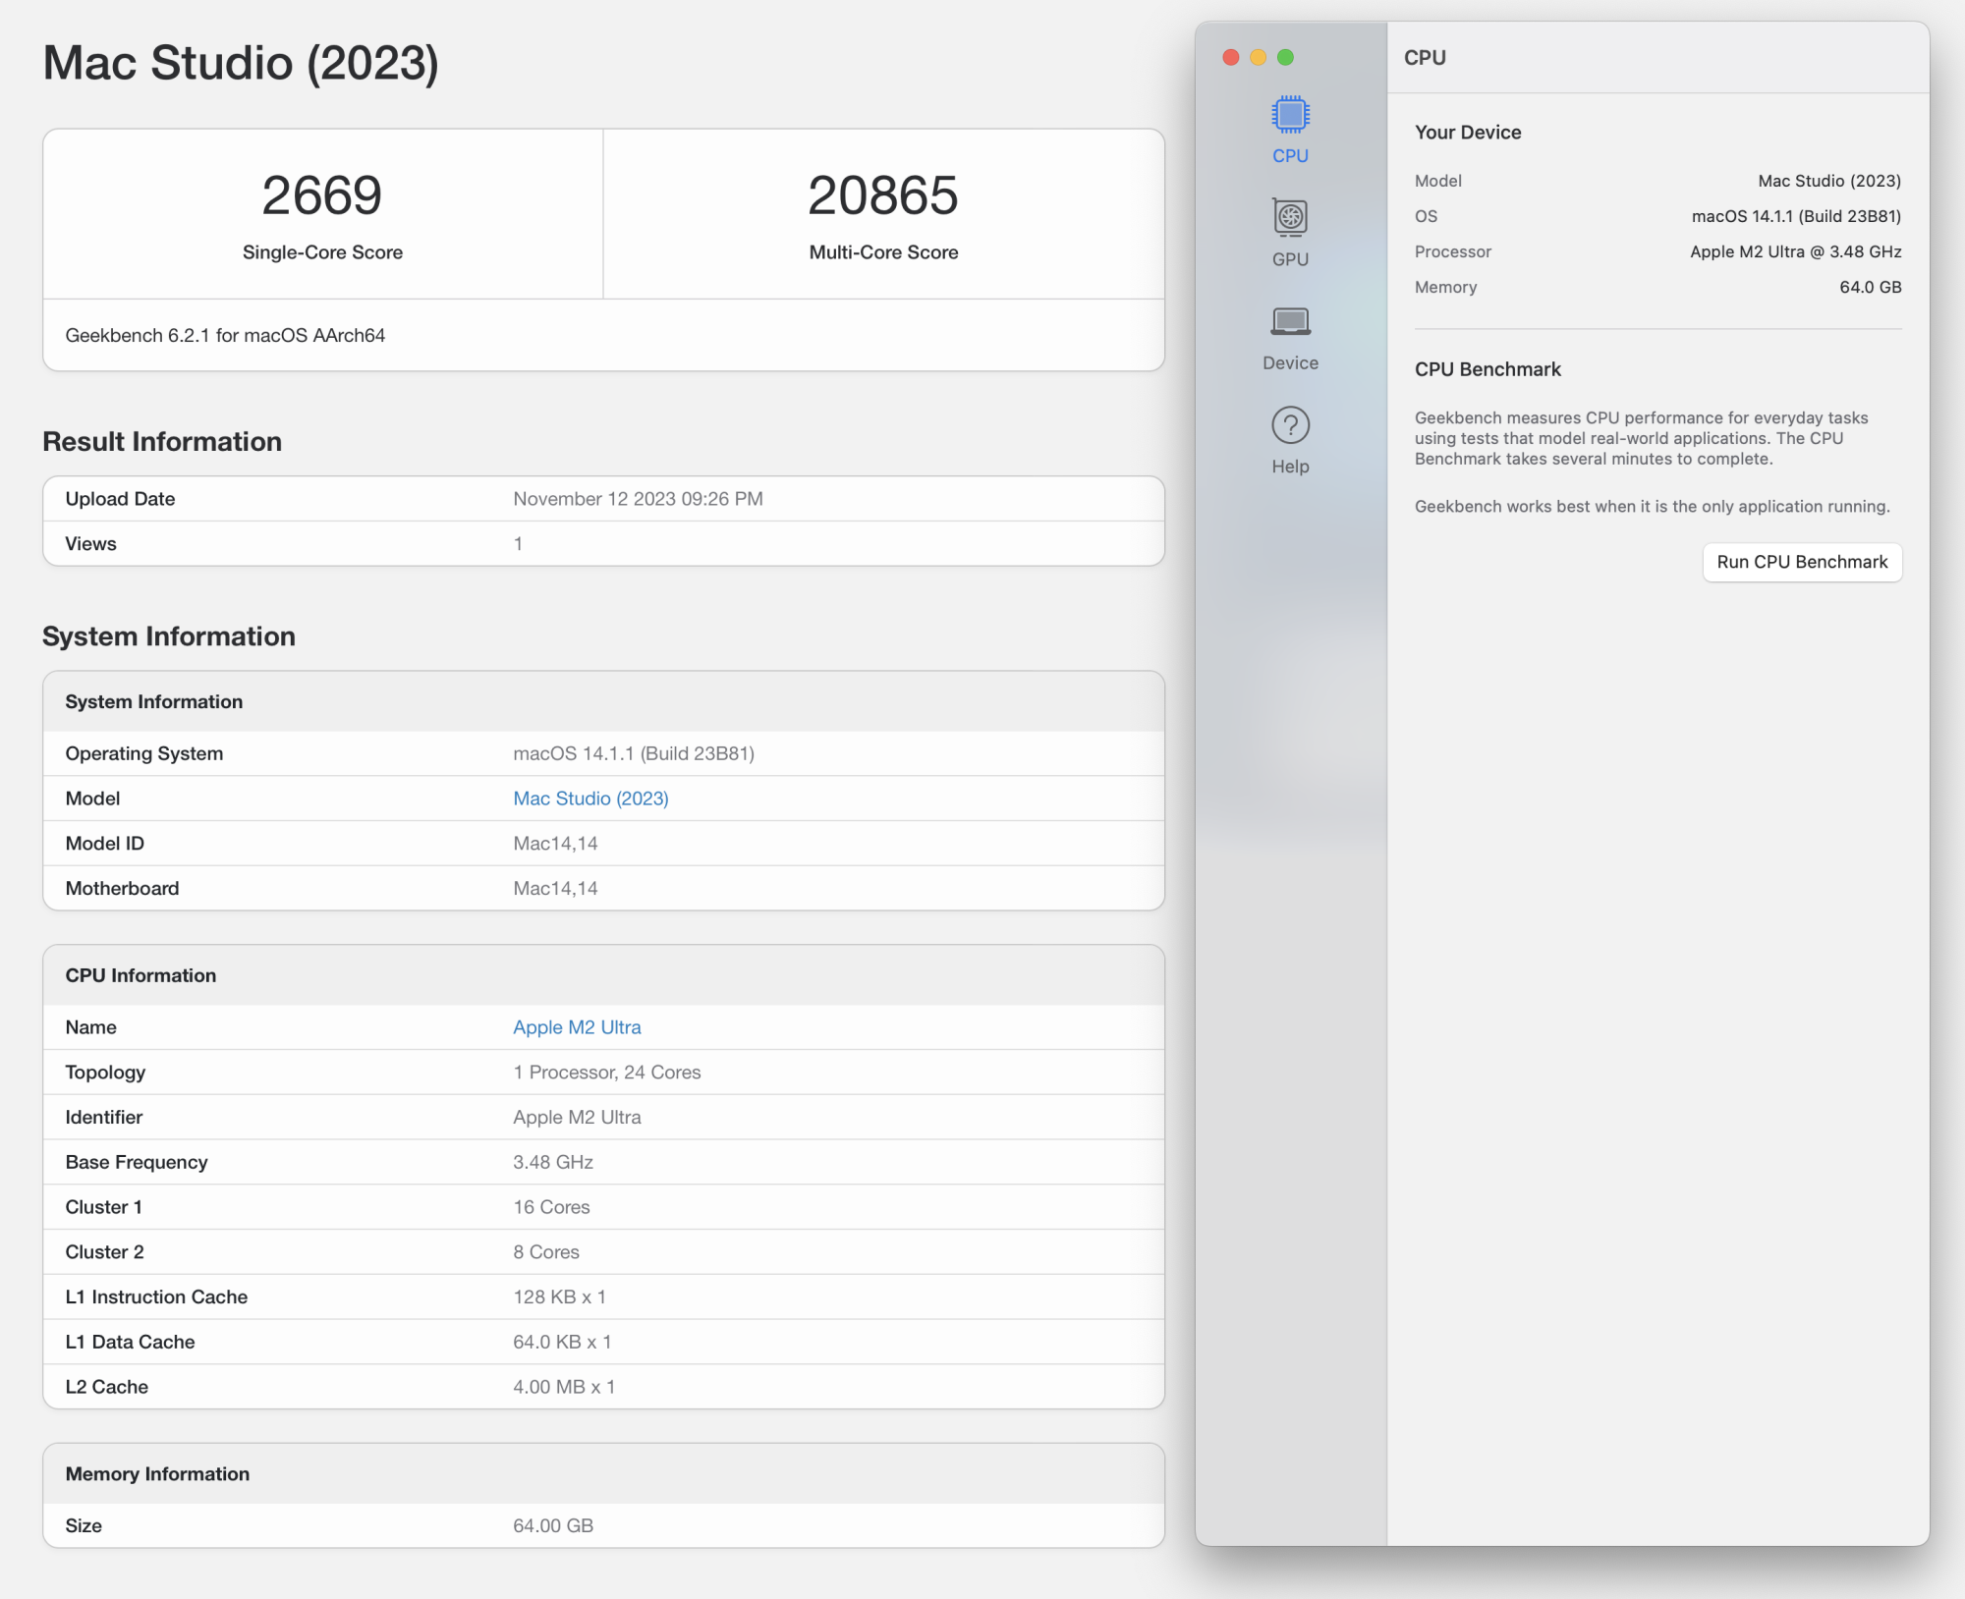Click the L1 Data Cache value 64.0 KB x 1
1965x1599 pixels.
[562, 1342]
